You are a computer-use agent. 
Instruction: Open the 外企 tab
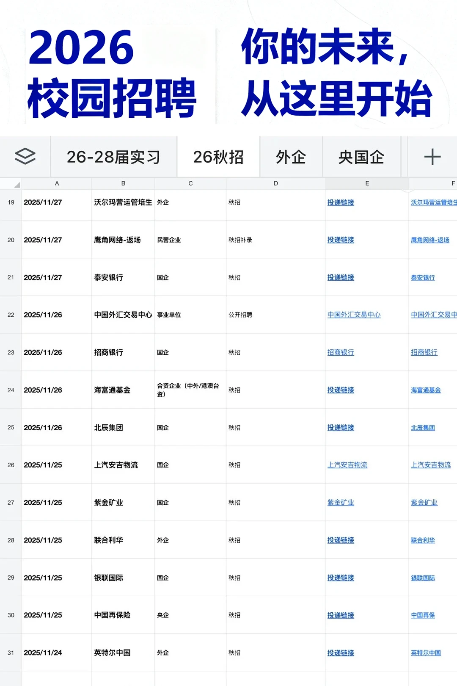(291, 157)
